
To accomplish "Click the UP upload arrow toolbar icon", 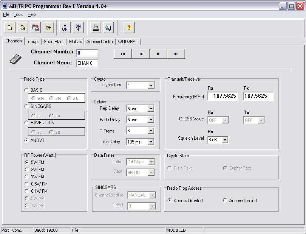I will [x=65, y=28].
